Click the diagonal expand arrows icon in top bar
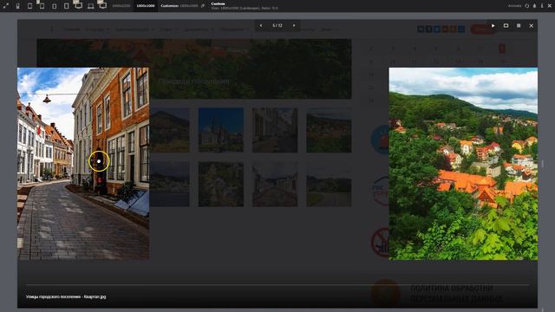The image size is (555, 312). [6, 6]
